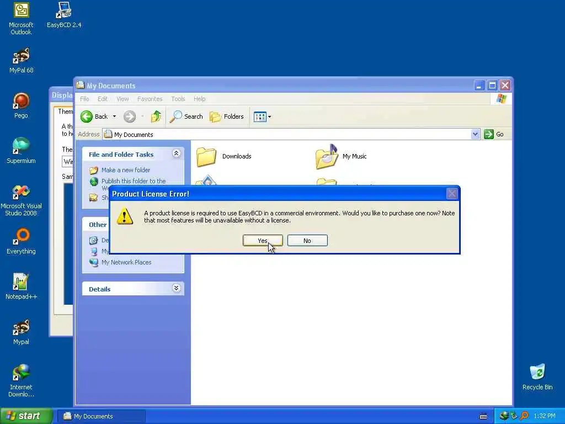Screen dimensions: 565x424
Task: Open the Views toolbar icon
Action: tap(260, 116)
